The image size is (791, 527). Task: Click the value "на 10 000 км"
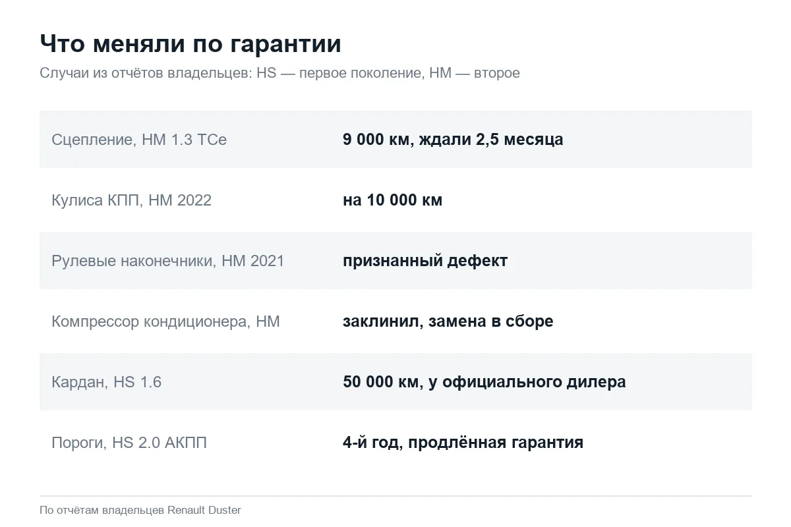click(x=392, y=200)
